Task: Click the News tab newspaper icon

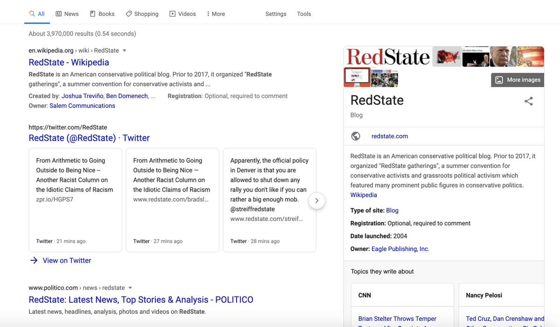Action: 59,14
